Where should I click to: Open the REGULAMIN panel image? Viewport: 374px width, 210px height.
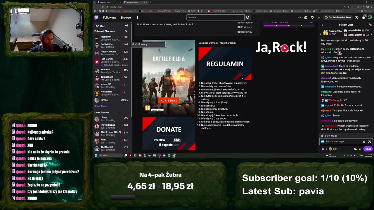pos(225,64)
